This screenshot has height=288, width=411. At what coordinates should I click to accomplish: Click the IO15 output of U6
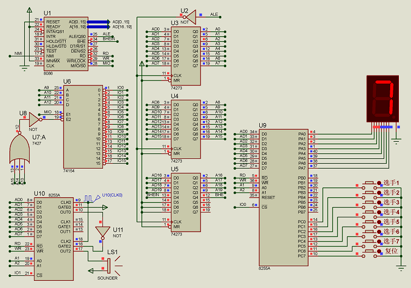(122, 160)
